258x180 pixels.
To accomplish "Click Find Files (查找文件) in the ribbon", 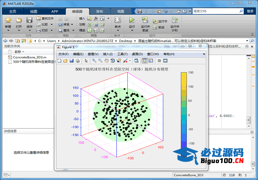I will coord(45,18).
